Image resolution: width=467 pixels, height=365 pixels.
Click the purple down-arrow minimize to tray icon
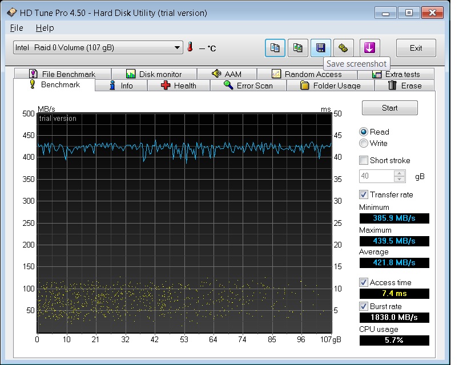(369, 48)
